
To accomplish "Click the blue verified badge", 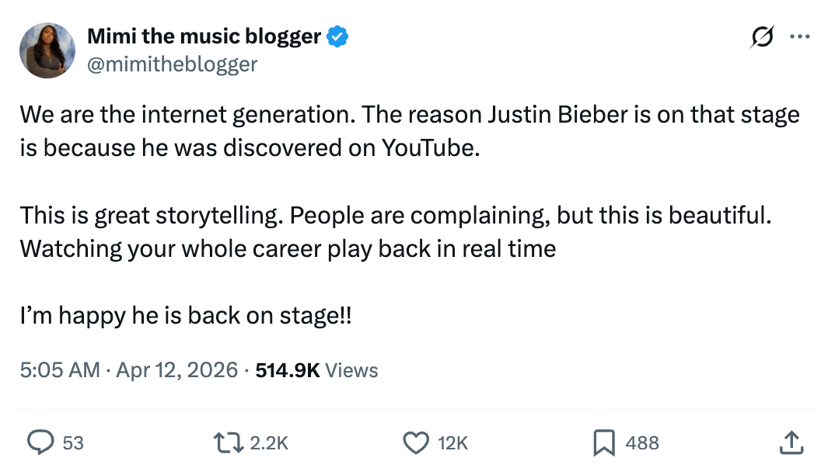I will coord(337,35).
